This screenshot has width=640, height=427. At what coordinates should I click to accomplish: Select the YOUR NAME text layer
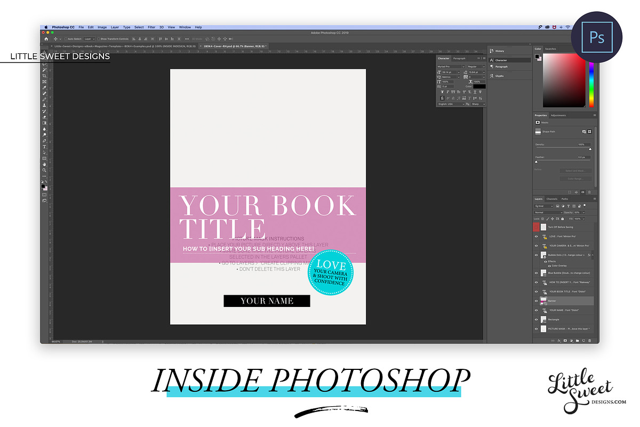click(x=563, y=310)
